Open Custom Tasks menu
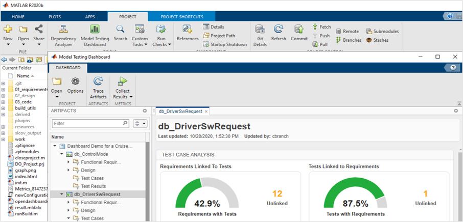 click(140, 36)
